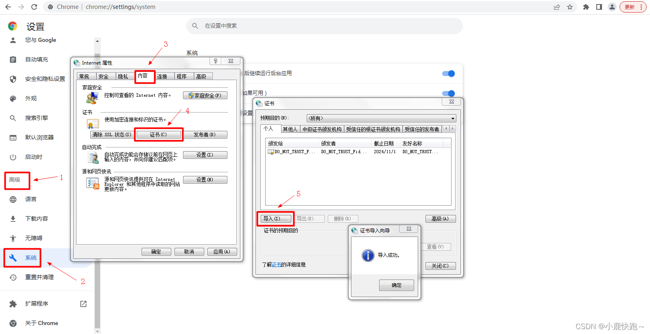Click the 语言 globe icon
Screen dimensions: 650x334
(x=13, y=199)
